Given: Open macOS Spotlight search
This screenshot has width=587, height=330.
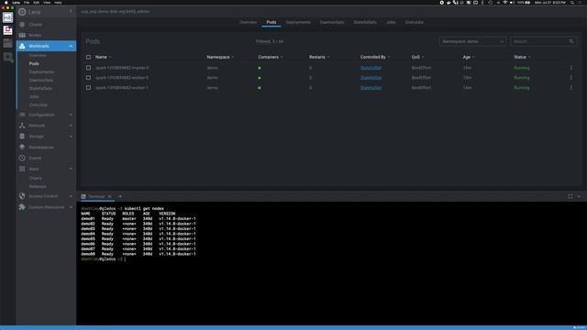Looking at the screenshot, I should tap(572, 3).
